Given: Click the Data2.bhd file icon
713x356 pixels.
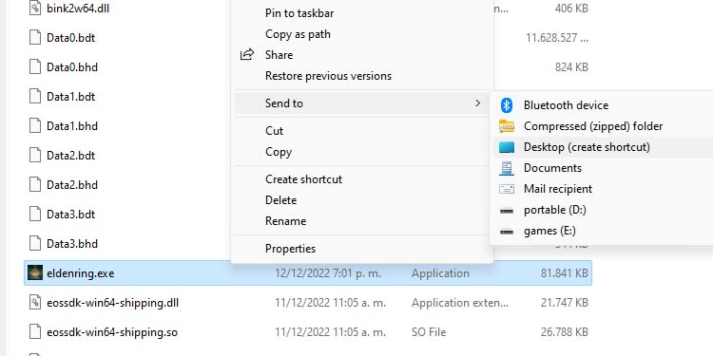Looking at the screenshot, I should (x=35, y=185).
